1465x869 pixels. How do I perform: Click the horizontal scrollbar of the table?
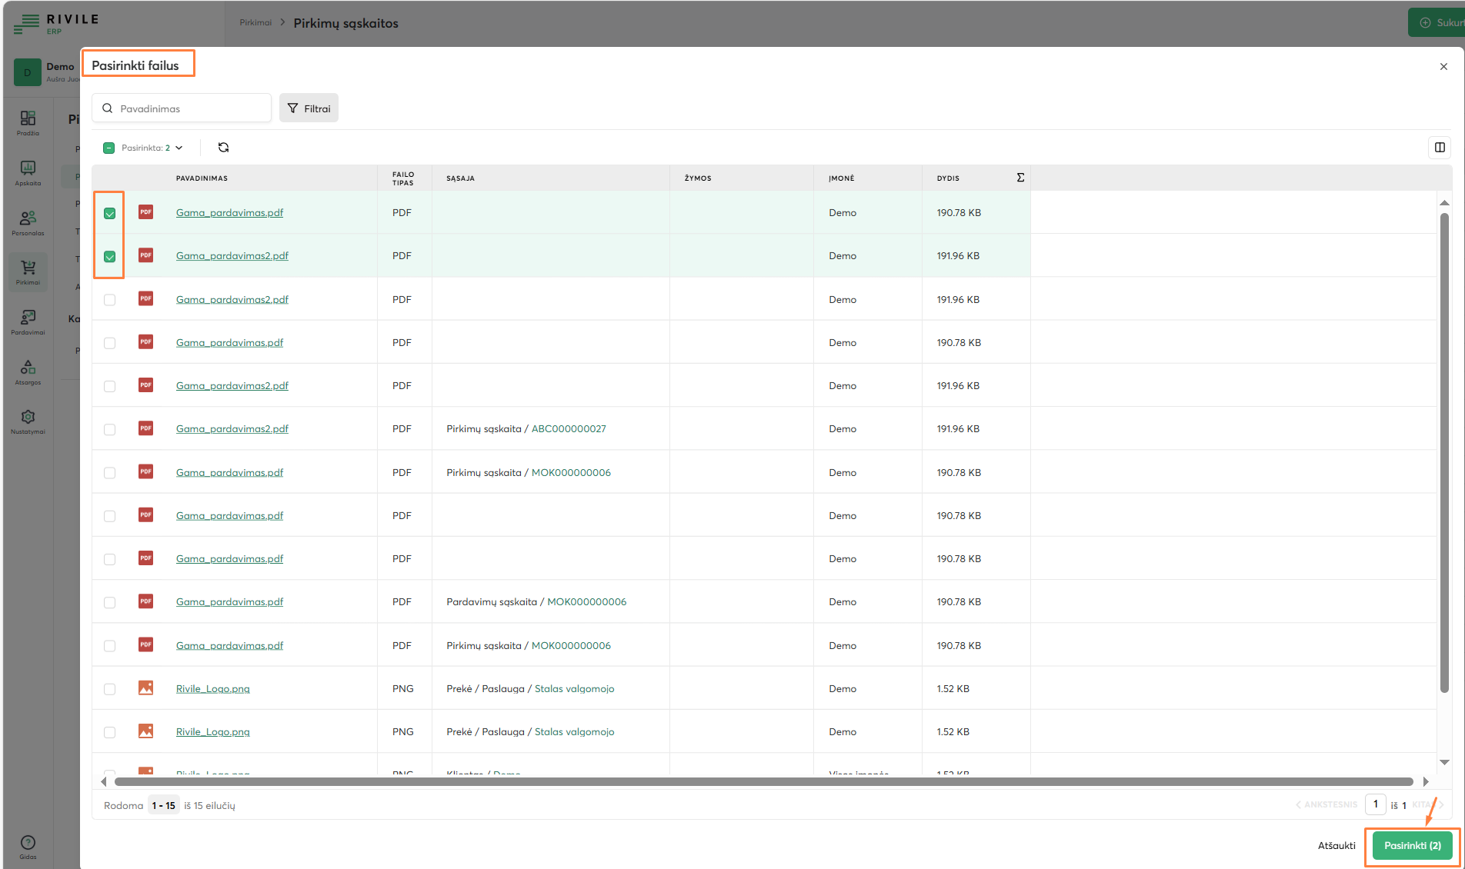tap(763, 782)
